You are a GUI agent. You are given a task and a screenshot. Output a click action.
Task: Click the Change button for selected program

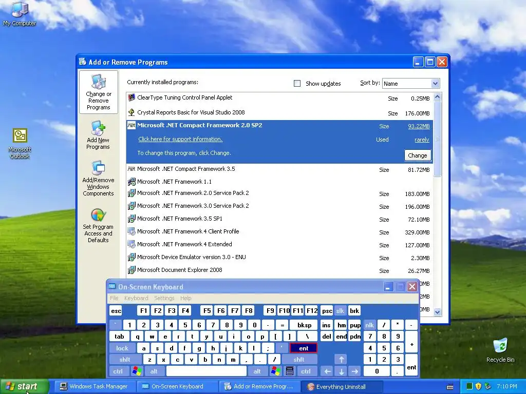[417, 155]
